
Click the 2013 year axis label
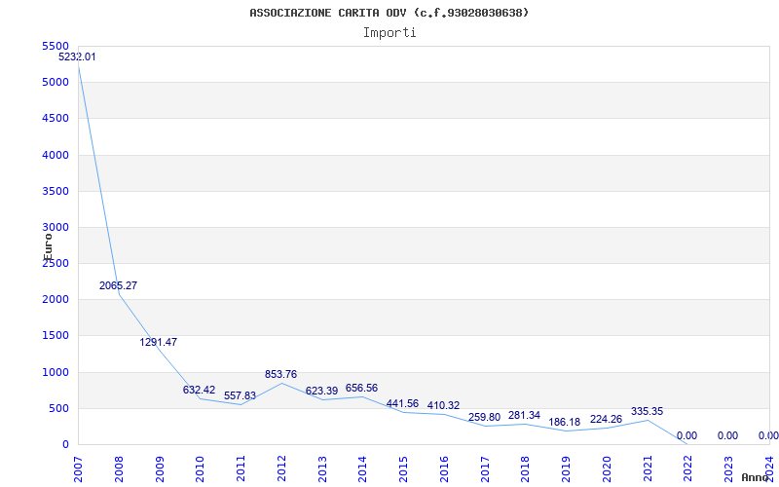(x=322, y=469)
